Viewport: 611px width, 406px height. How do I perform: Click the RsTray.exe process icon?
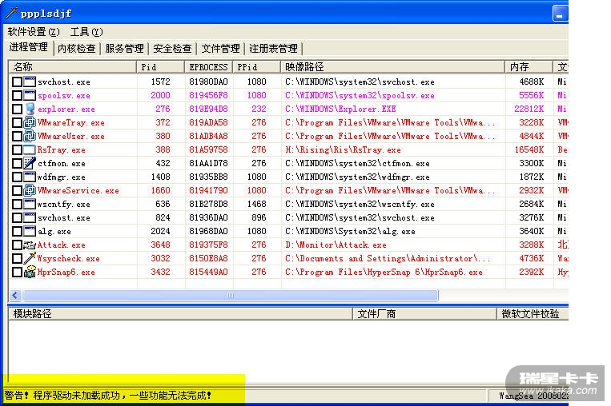30,149
